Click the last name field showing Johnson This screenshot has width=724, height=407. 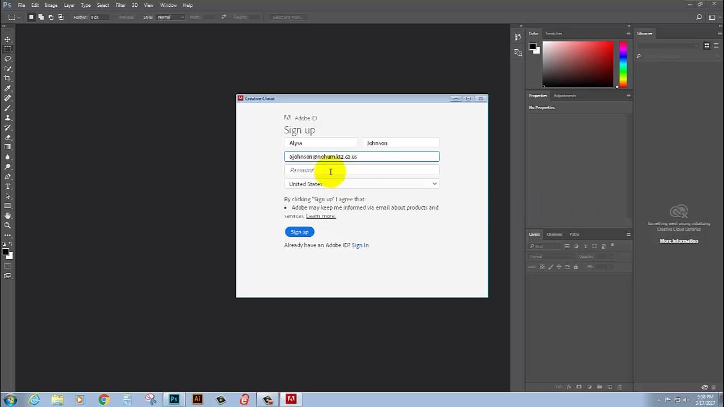400,143
